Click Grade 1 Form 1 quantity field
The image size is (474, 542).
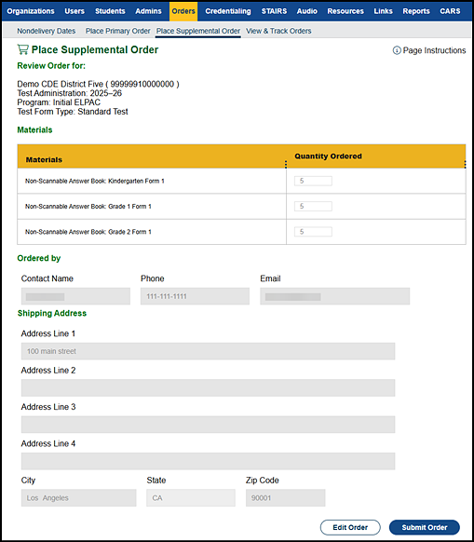click(313, 207)
